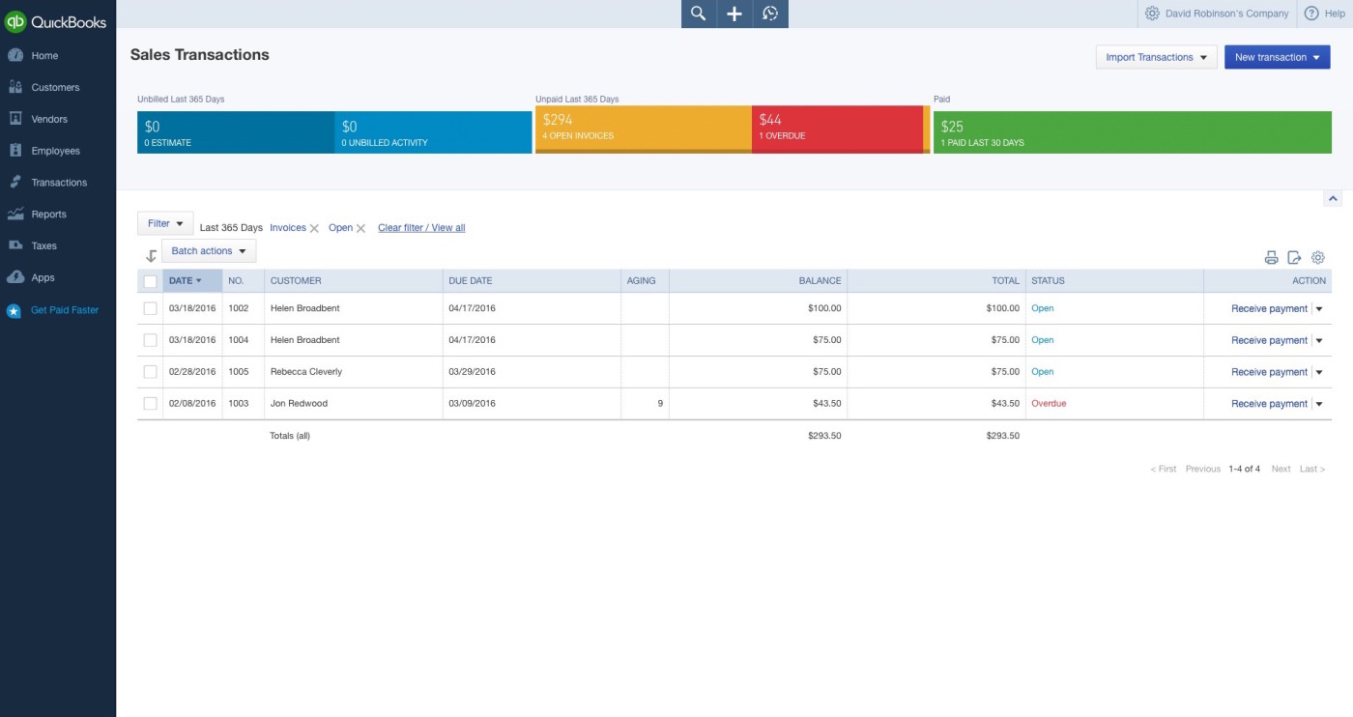
Task: Expand action arrow for invoice 1002
Action: click(x=1319, y=309)
